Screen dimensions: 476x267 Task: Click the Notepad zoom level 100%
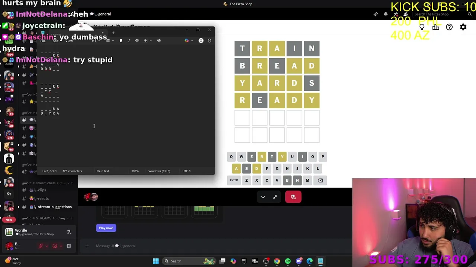coord(135,171)
